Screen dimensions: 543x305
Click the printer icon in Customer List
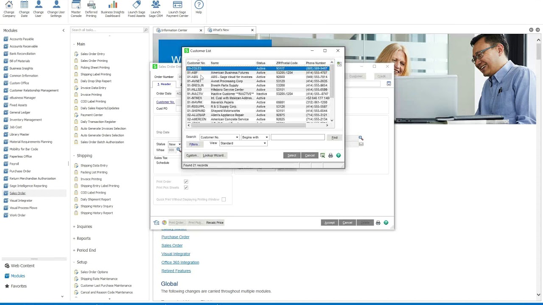330,155
